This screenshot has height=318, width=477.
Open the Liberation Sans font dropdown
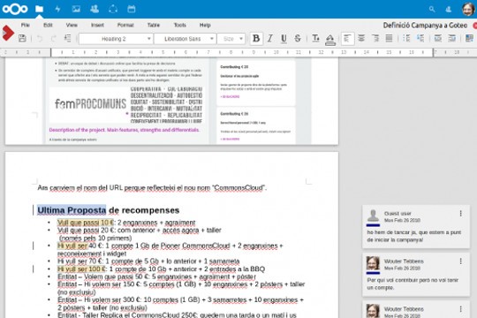(185, 39)
